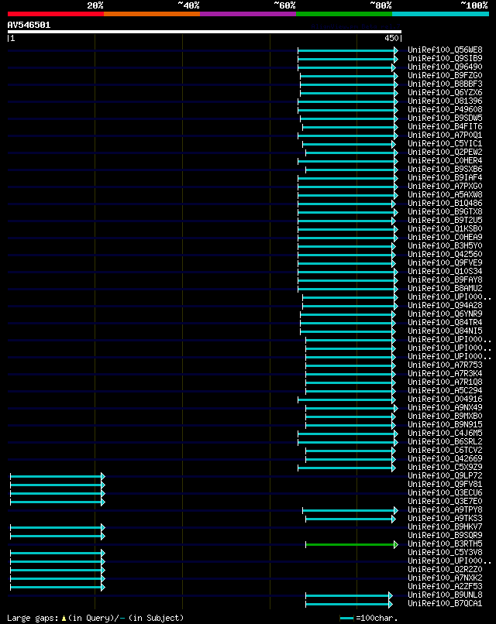The height and width of the screenshot is (624, 496).
Task: Open hit UniRef100_B9GTX8
Action: coord(445,211)
